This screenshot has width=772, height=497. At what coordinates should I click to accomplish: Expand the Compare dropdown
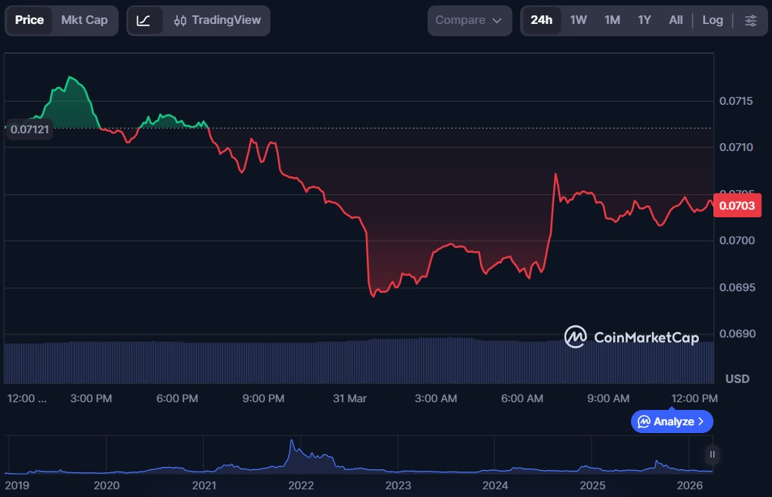(x=468, y=21)
